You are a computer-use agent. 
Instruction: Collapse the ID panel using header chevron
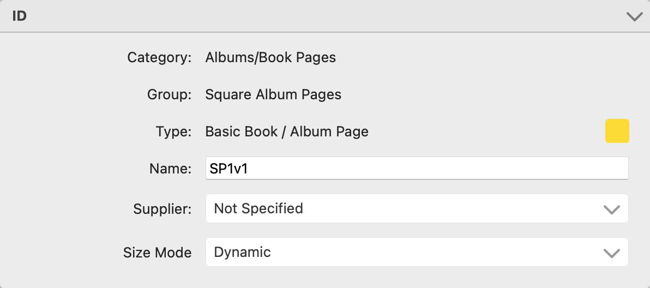[x=635, y=17]
